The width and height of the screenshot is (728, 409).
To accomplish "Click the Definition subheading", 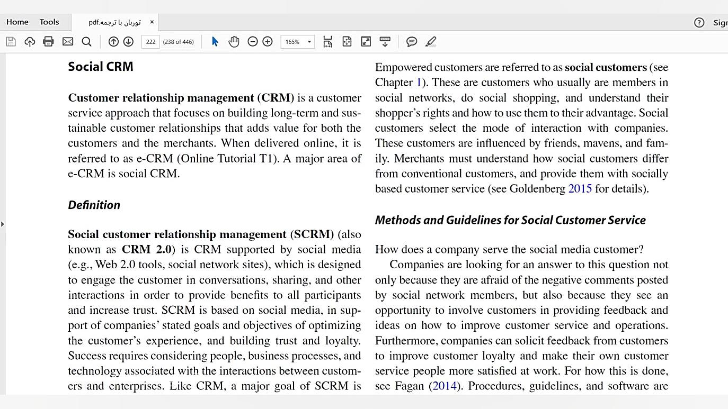I will click(94, 205).
